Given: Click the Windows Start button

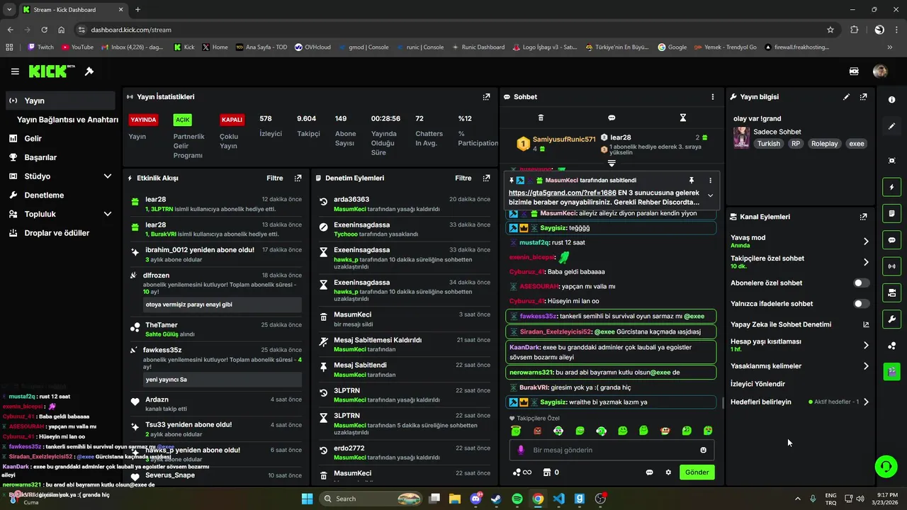Looking at the screenshot, I should click(307, 499).
